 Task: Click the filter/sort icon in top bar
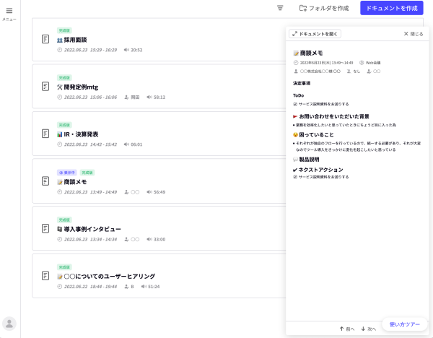pyautogui.click(x=280, y=8)
